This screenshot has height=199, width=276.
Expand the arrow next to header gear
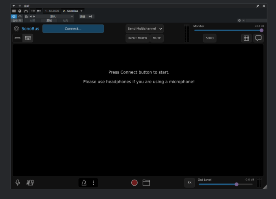point(244,21)
